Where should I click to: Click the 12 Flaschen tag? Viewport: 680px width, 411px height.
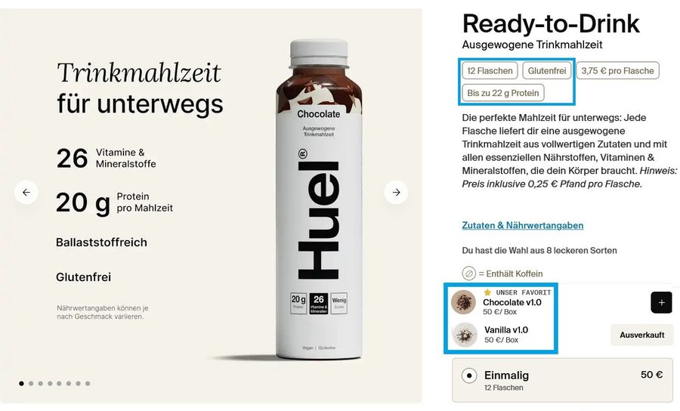[x=490, y=71]
